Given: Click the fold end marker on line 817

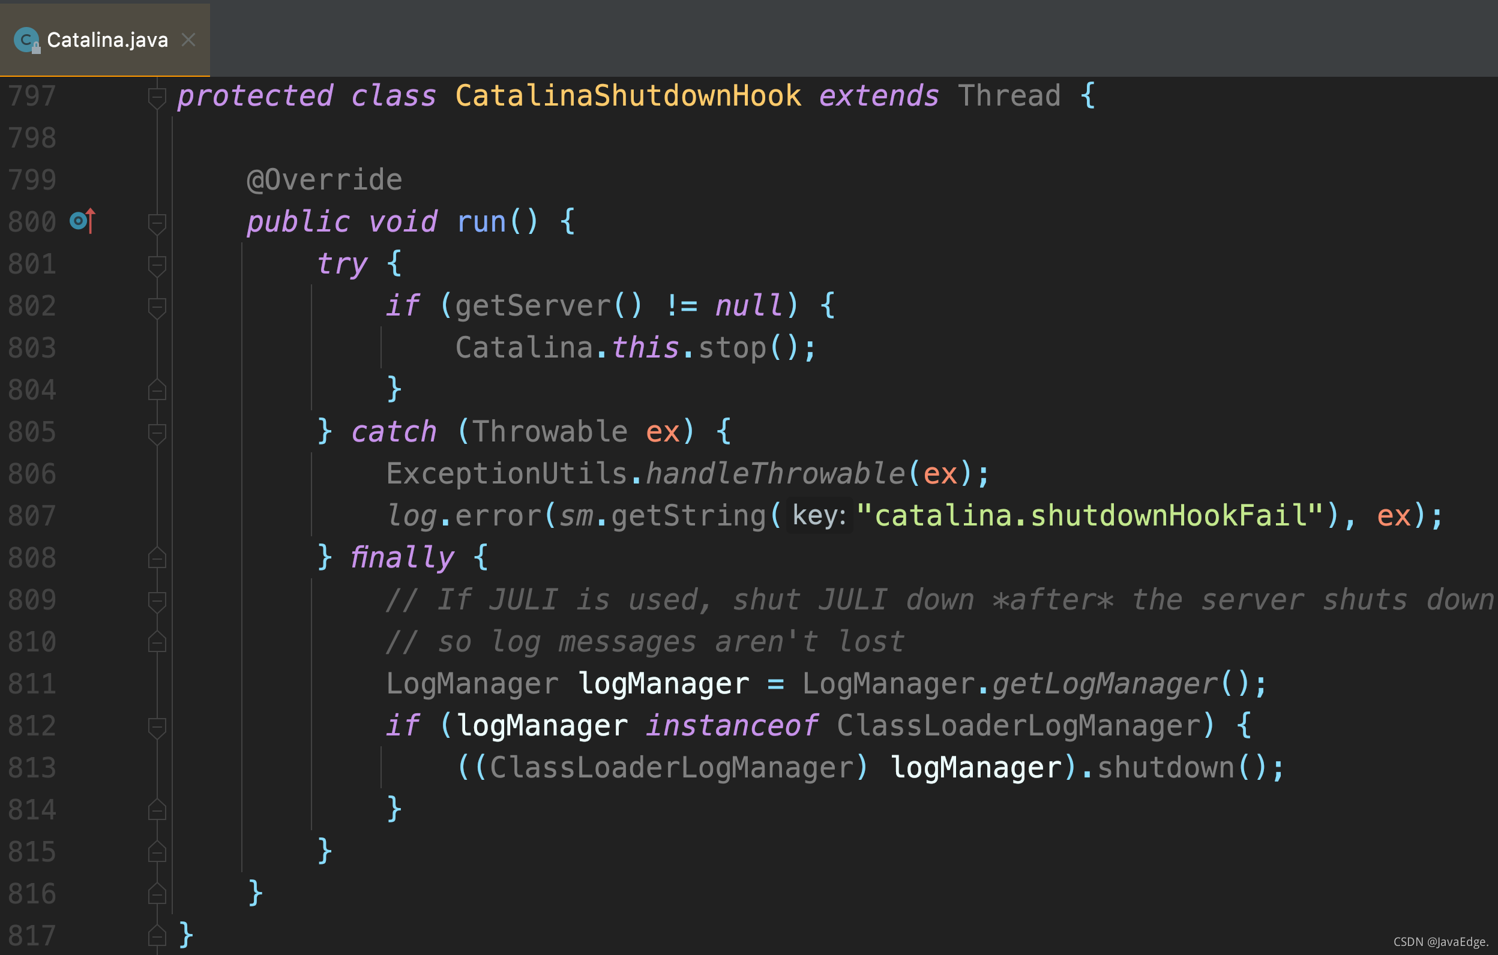Looking at the screenshot, I should click(x=157, y=935).
